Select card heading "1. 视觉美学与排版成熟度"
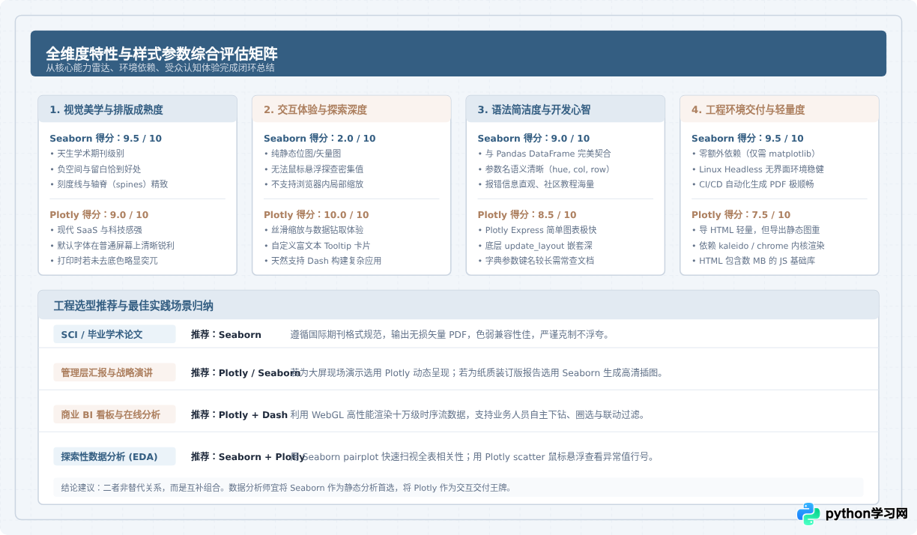The width and height of the screenshot is (917, 535). 106,109
